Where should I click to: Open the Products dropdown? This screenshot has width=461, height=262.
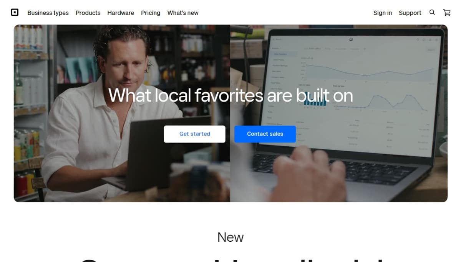[88, 13]
